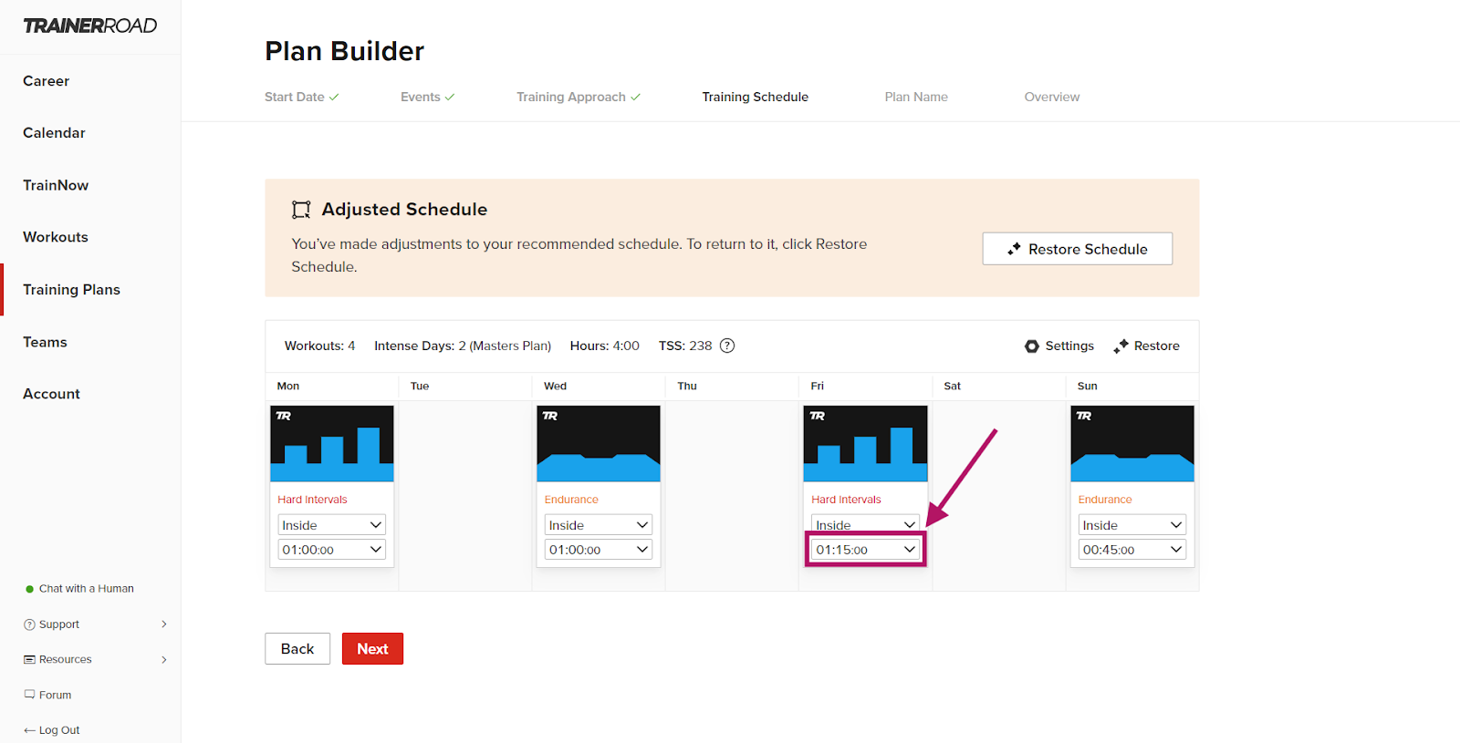Screen dimensions: 1460x743
Task: Click the Forum chat bubble icon
Action: (x=29, y=695)
